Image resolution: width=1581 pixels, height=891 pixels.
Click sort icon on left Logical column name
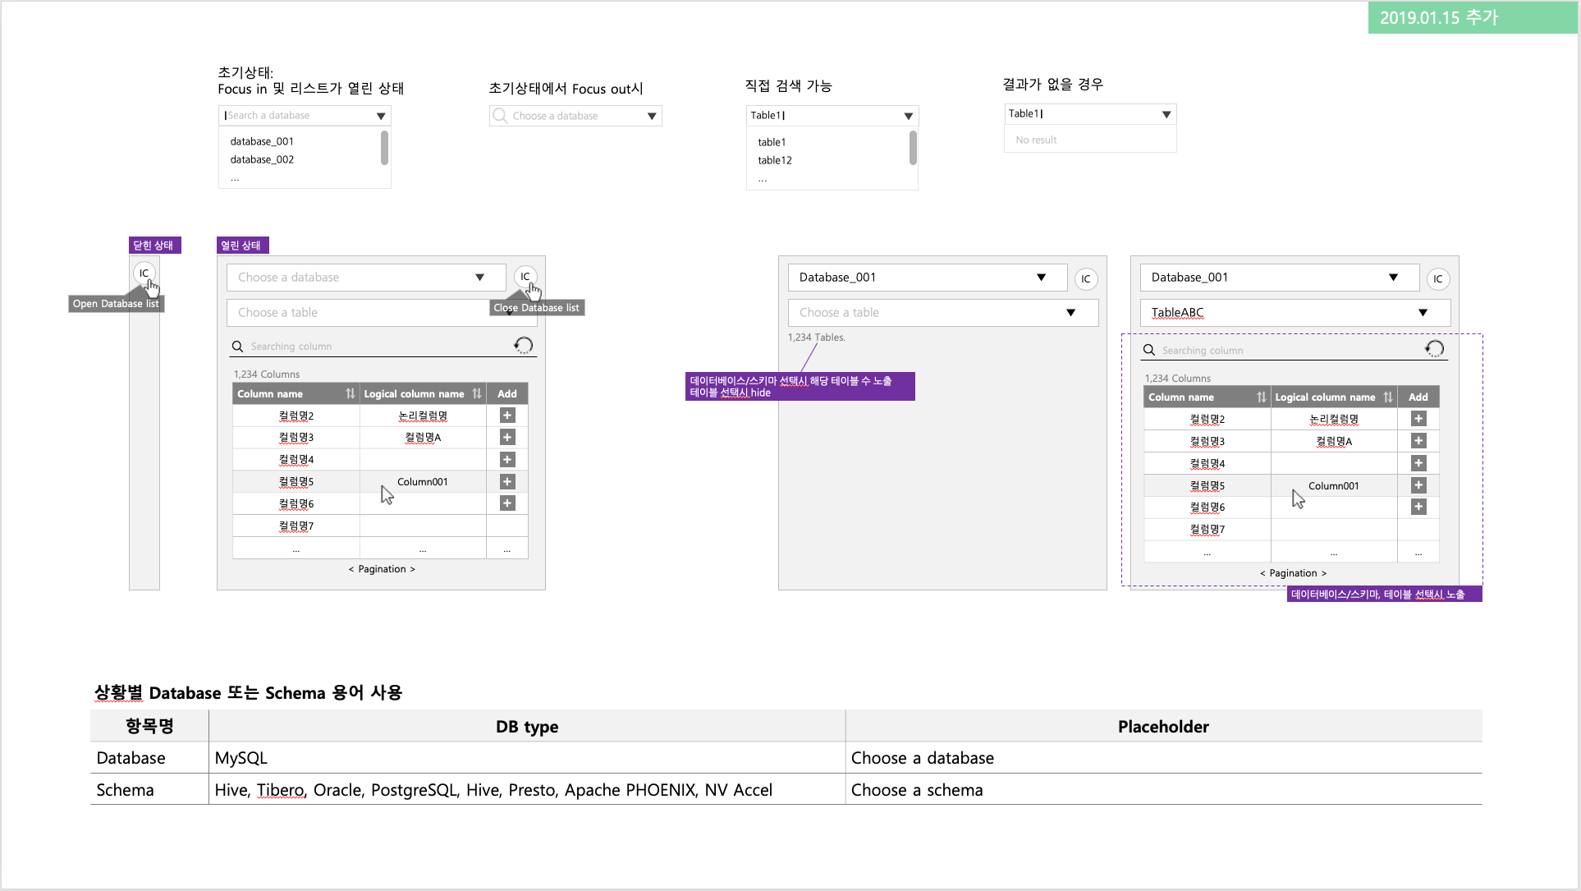pyautogui.click(x=477, y=394)
